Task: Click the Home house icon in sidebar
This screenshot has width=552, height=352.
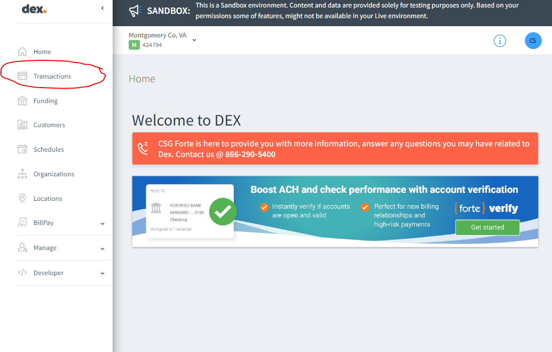Action: (x=22, y=52)
